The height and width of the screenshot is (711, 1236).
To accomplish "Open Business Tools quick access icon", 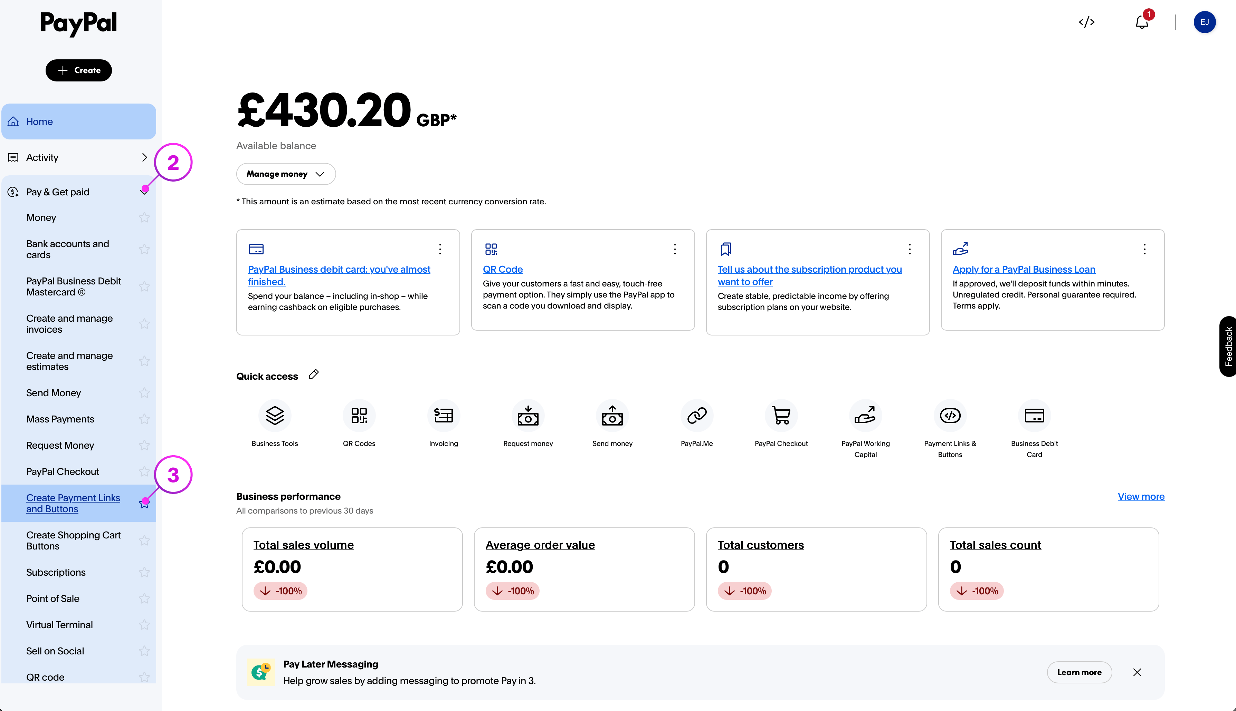I will click(275, 416).
